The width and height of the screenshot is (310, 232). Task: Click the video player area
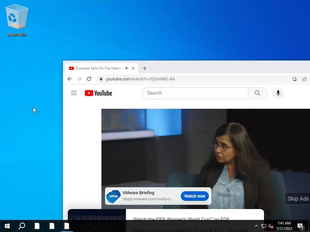[x=206, y=159]
